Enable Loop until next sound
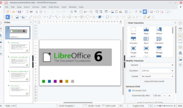The width and height of the screenshot is (183, 108). click(142, 81)
